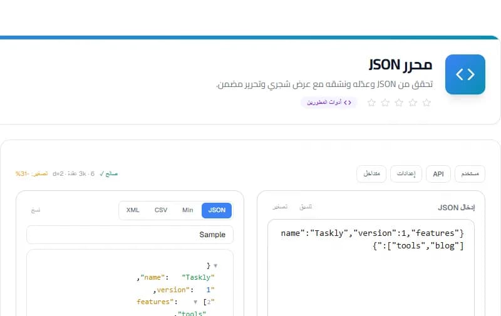Open the إعدادات settings button
The width and height of the screenshot is (501, 316).
(406, 174)
